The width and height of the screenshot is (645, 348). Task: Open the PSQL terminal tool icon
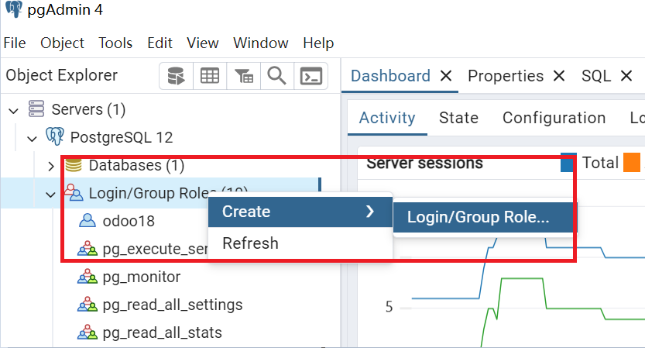(311, 76)
